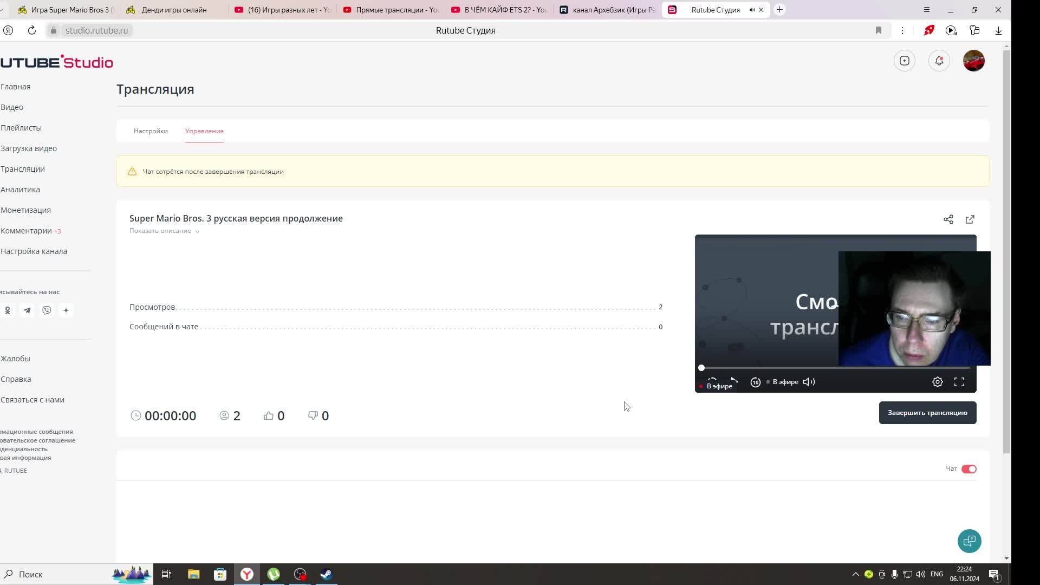Open the notifications bell
This screenshot has height=585, width=1040.
(x=939, y=61)
